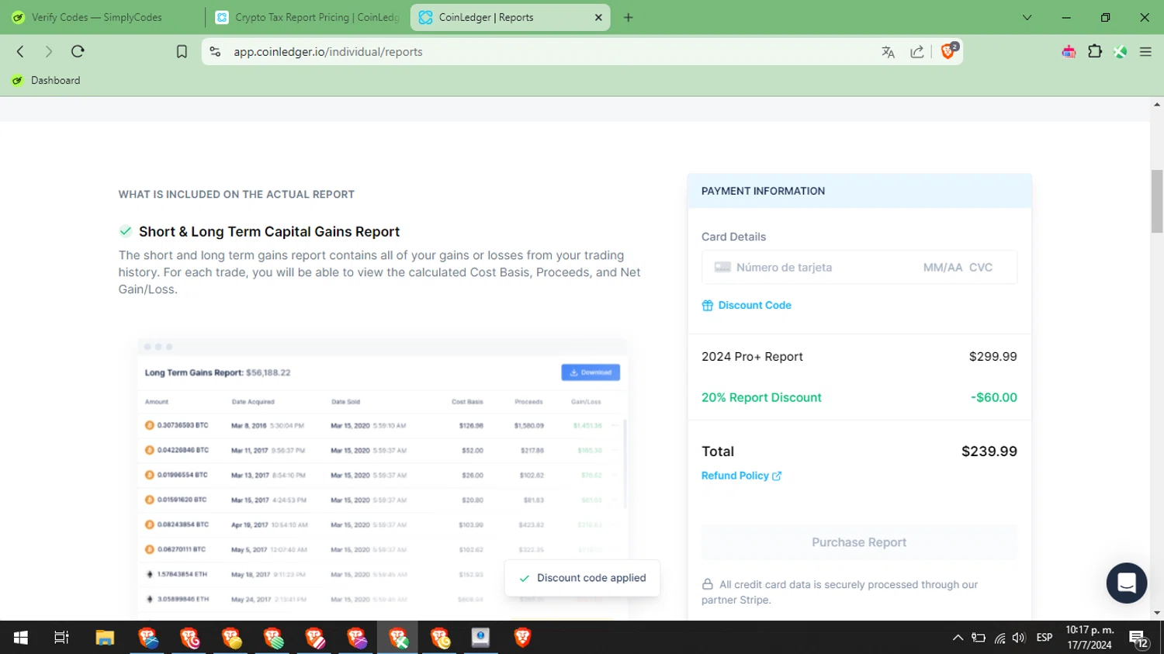The height and width of the screenshot is (654, 1164).
Task: Click the lock icon near Stripe notice
Action: tap(707, 584)
